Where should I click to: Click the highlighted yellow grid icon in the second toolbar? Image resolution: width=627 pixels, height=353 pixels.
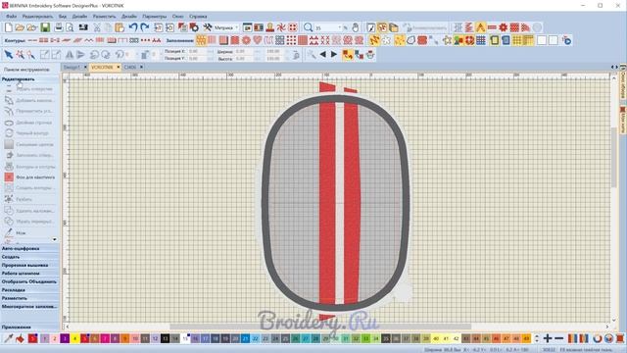tap(517, 40)
